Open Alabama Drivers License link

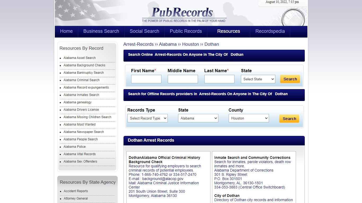click(x=81, y=110)
